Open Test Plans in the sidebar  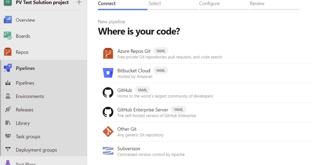(26, 163)
